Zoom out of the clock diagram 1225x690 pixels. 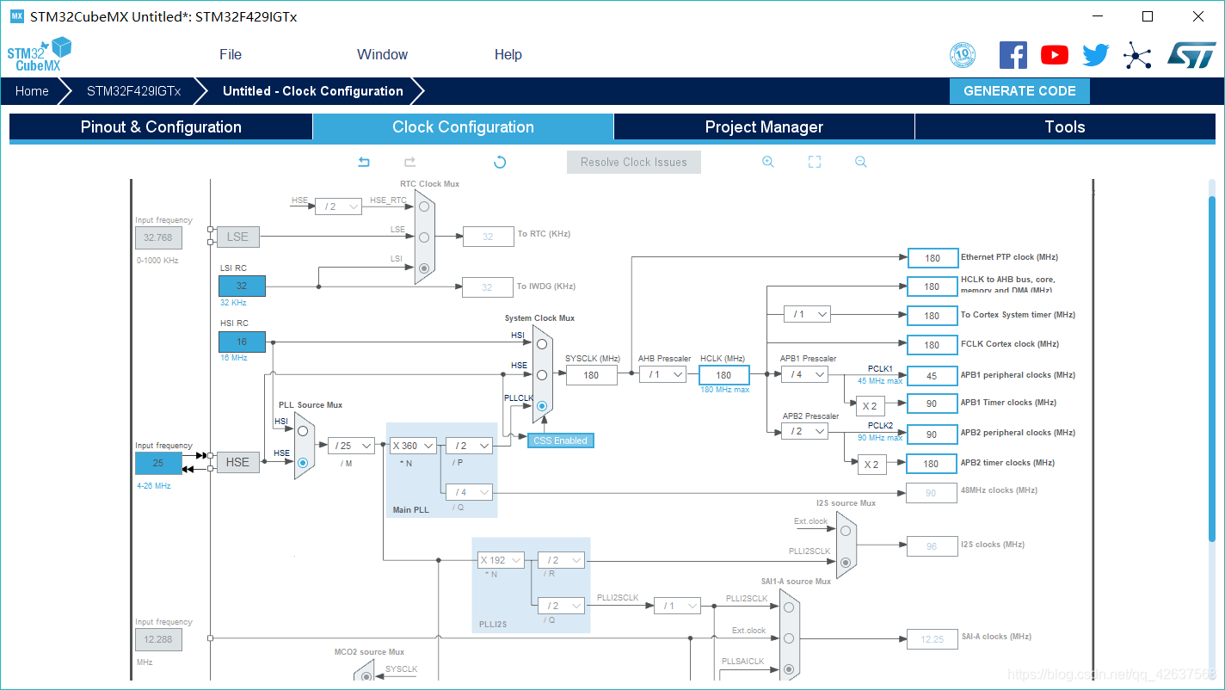[x=861, y=162]
